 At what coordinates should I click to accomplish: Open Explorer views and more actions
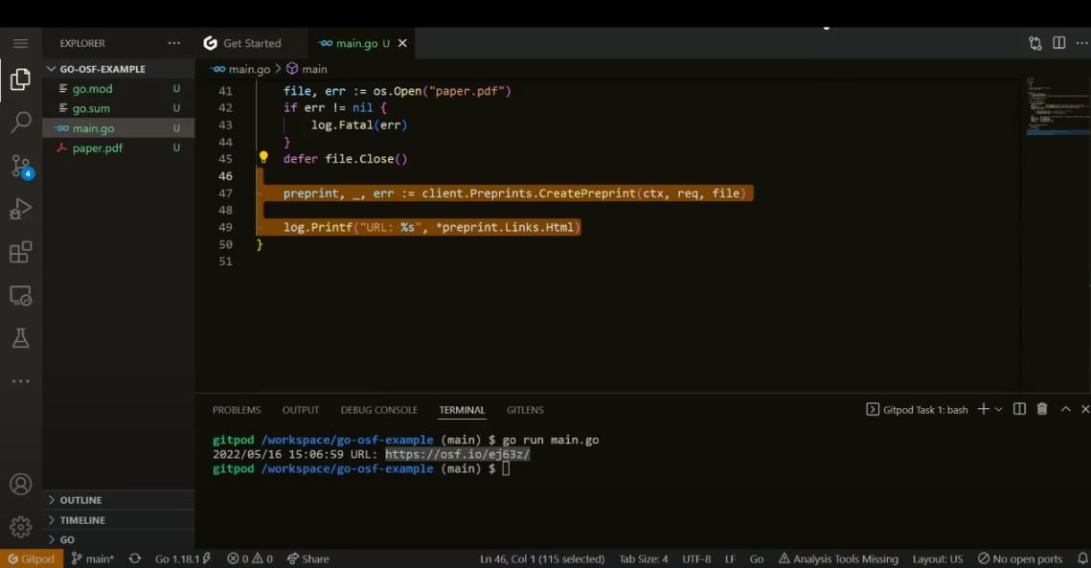pyautogui.click(x=174, y=43)
